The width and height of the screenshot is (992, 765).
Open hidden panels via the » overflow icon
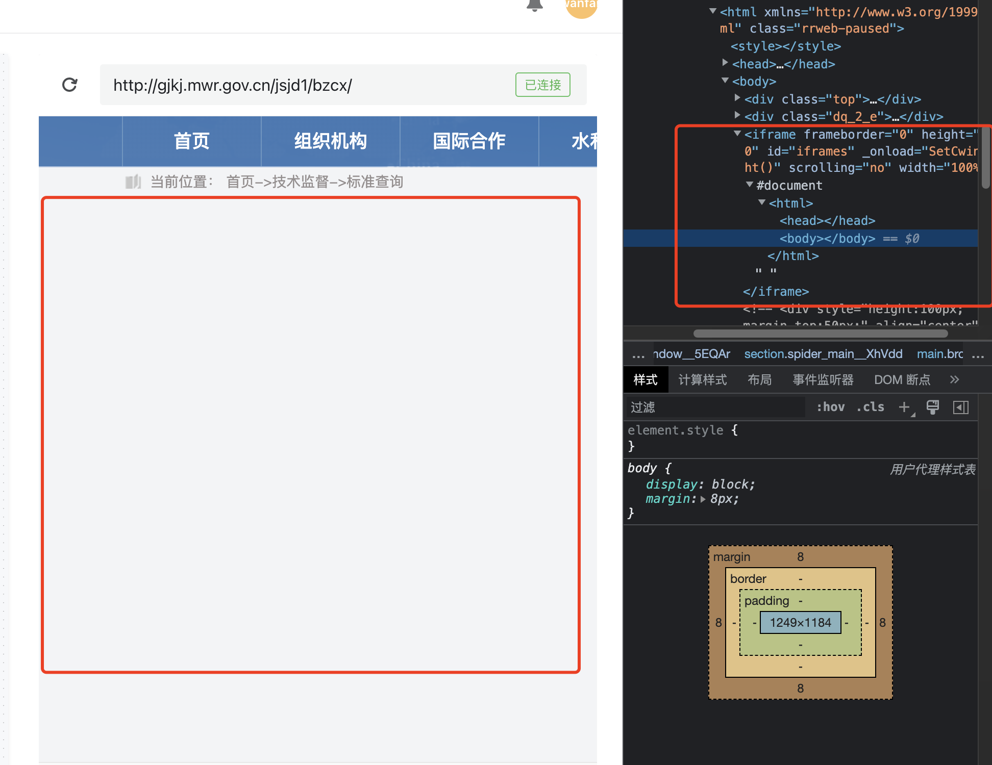[954, 379]
